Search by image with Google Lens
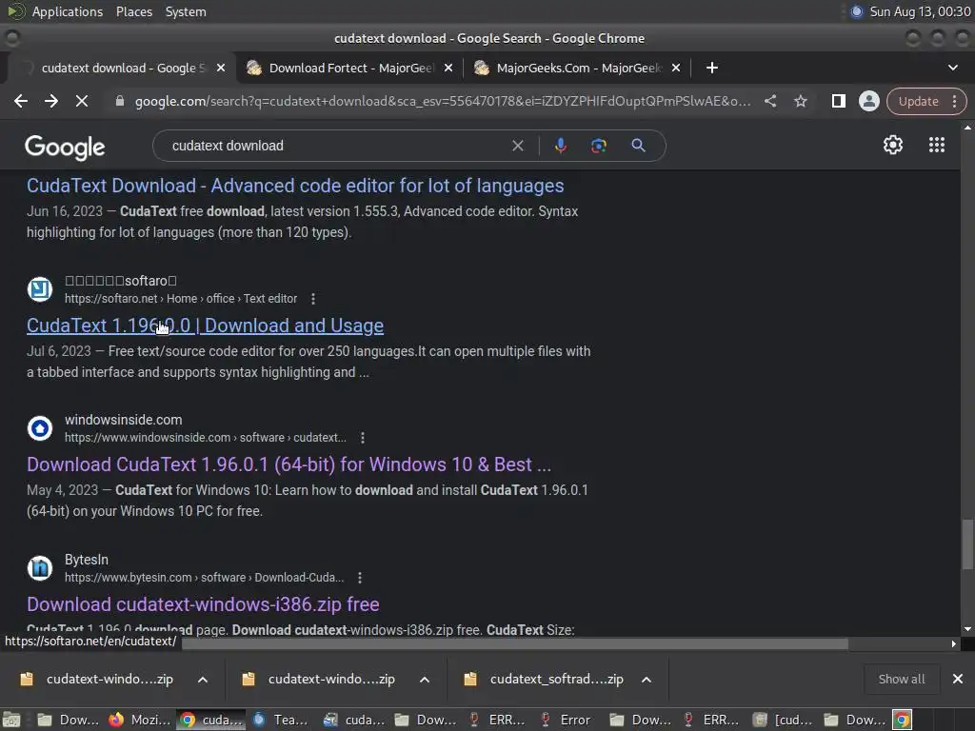Image resolution: width=975 pixels, height=731 pixels. 598,146
